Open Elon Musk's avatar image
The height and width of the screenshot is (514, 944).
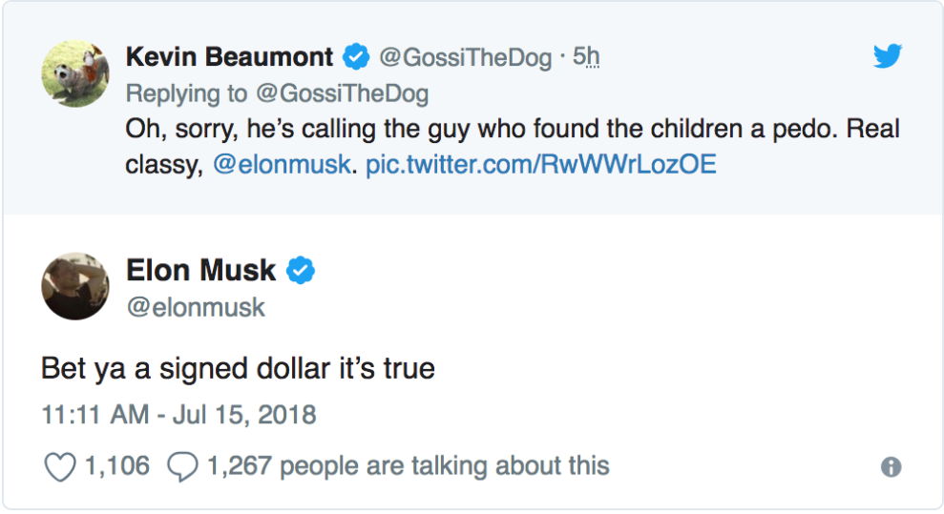coord(73,285)
